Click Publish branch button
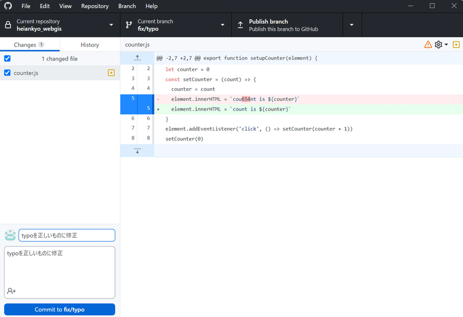The width and height of the screenshot is (463, 317). [287, 25]
